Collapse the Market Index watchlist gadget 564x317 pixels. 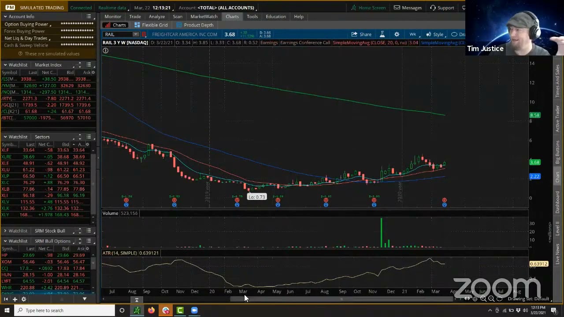[x=5, y=65]
